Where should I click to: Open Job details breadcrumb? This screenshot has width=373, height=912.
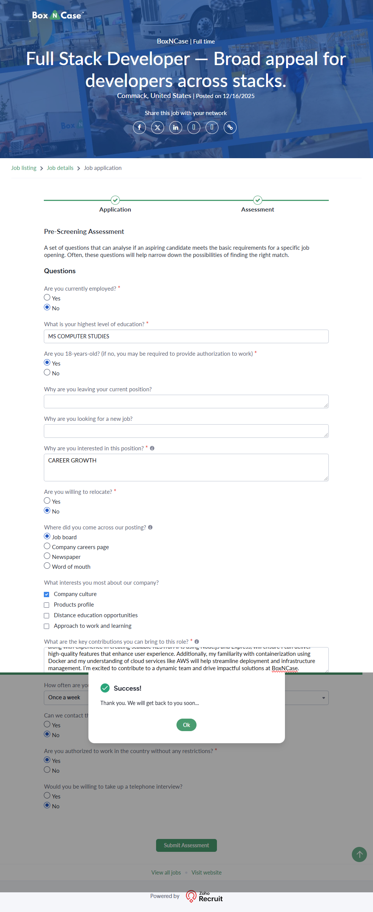(60, 168)
